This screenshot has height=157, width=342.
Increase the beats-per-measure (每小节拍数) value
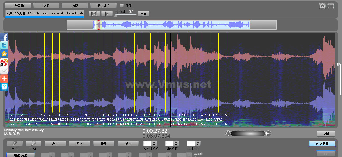tap(154, 142)
